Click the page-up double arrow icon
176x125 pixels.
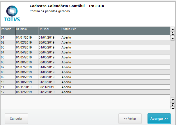coord(173,34)
